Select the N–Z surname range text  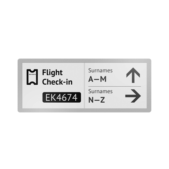point(97,100)
